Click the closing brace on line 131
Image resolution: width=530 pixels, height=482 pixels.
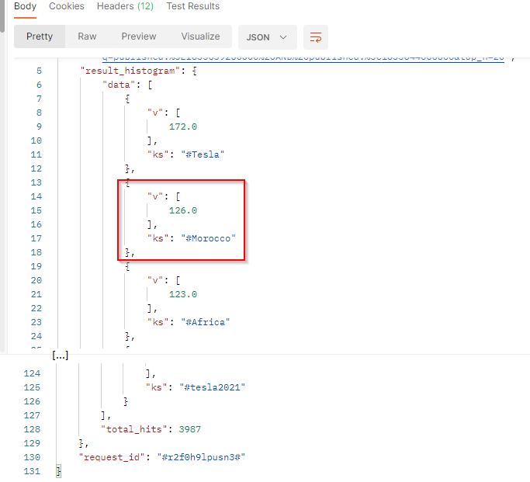point(58,471)
